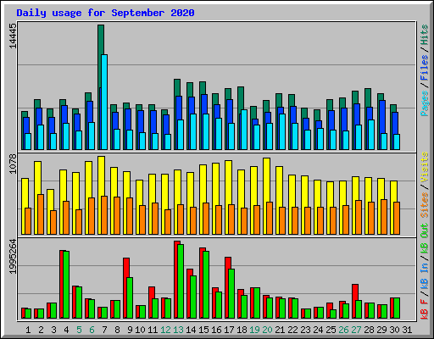Click the yellow visits bar for day 17

coord(228,183)
